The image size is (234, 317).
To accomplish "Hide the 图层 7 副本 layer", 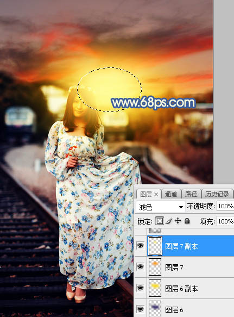I will point(141,246).
